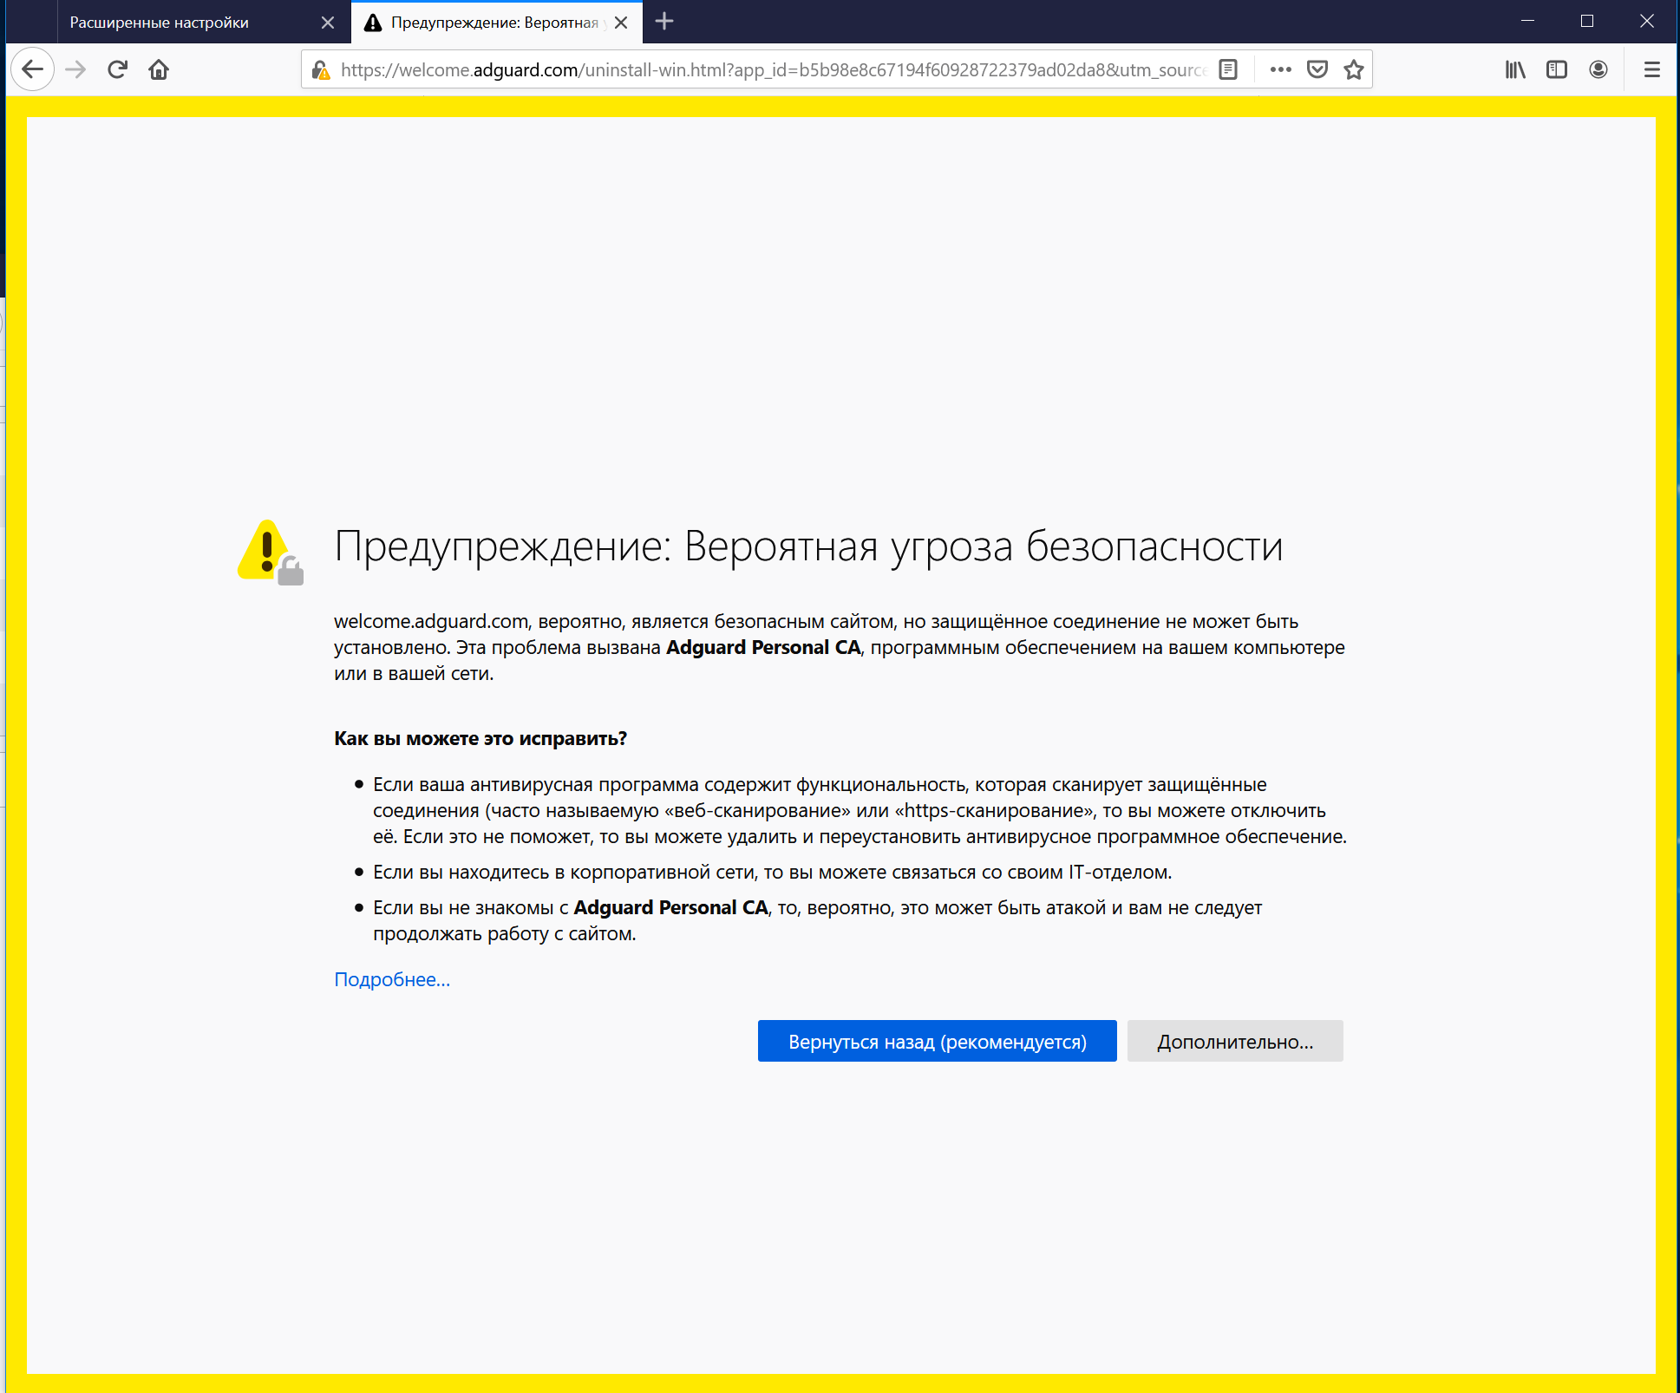
Task: Open the Library bookmarks icon
Action: coord(1515,69)
